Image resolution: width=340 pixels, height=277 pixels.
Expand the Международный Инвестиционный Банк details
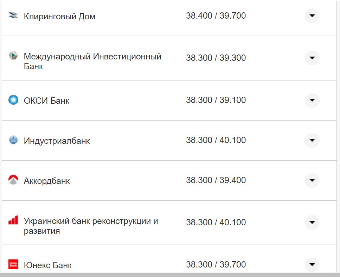(x=312, y=58)
